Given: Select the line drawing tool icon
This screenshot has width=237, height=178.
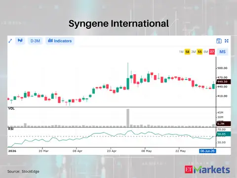Looking at the screenshot, I should pyautogui.click(x=10, y=41).
